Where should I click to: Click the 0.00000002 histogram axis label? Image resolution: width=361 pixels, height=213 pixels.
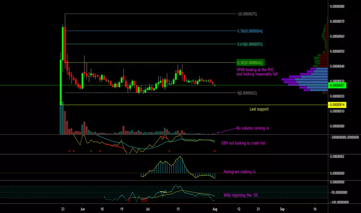[337, 156]
